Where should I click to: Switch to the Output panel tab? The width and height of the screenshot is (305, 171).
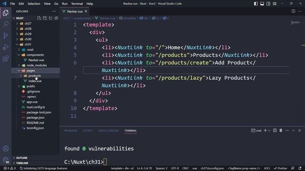pyautogui.click(x=88, y=131)
